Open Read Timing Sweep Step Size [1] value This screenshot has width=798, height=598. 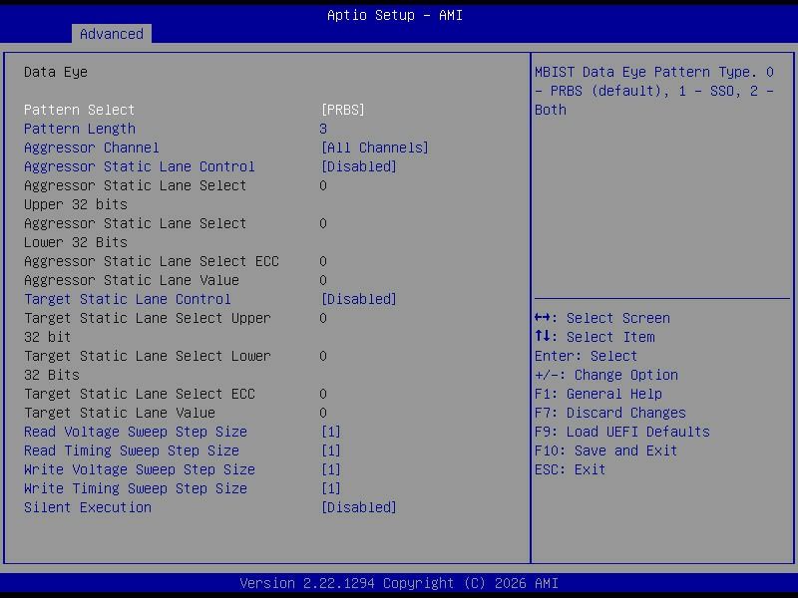click(x=331, y=450)
